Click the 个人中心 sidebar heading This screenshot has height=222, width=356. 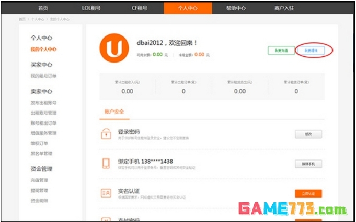pyautogui.click(x=41, y=38)
